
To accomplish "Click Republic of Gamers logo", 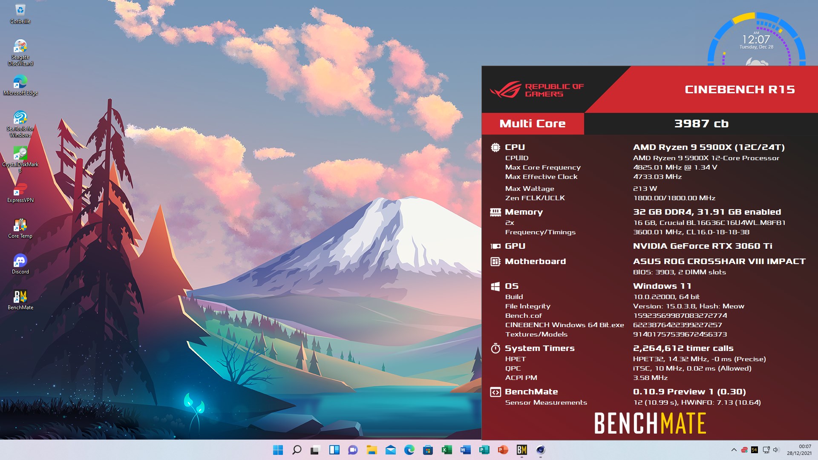I will pyautogui.click(x=537, y=90).
